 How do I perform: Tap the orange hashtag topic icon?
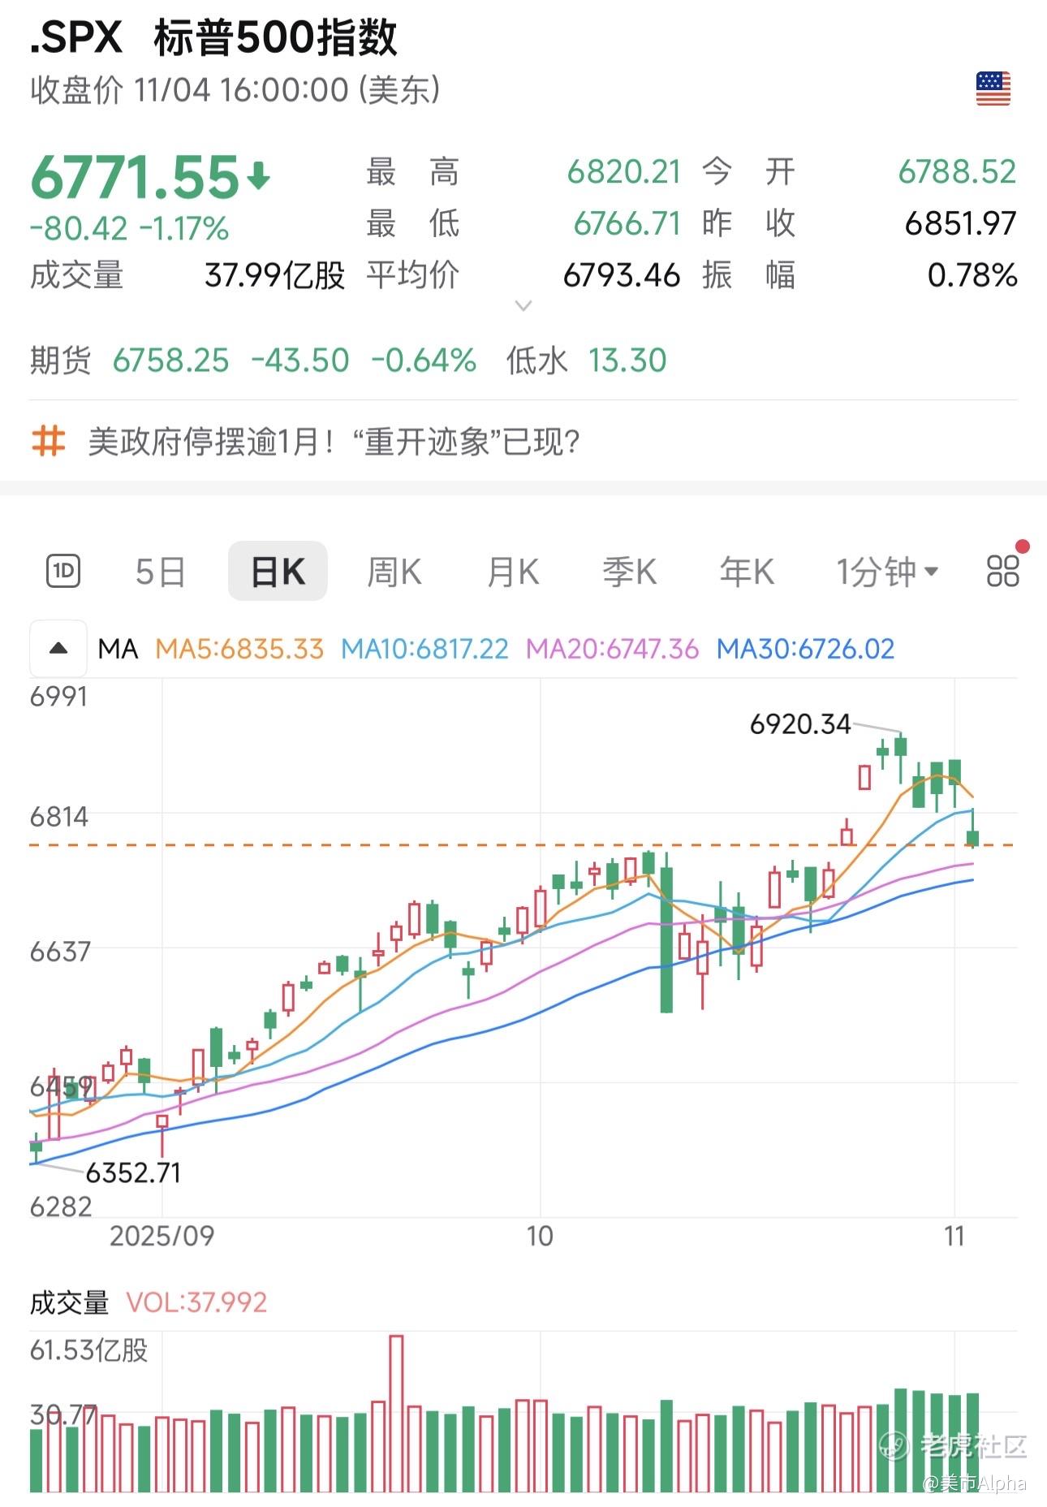pyautogui.click(x=48, y=442)
